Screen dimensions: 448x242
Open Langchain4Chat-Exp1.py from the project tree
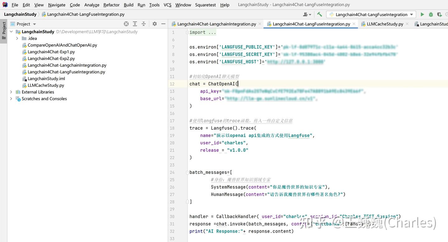(51, 52)
